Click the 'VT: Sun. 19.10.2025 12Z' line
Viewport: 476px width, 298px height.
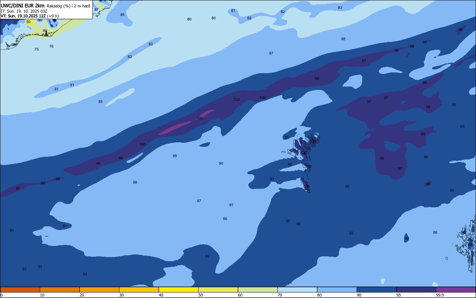pos(23,16)
